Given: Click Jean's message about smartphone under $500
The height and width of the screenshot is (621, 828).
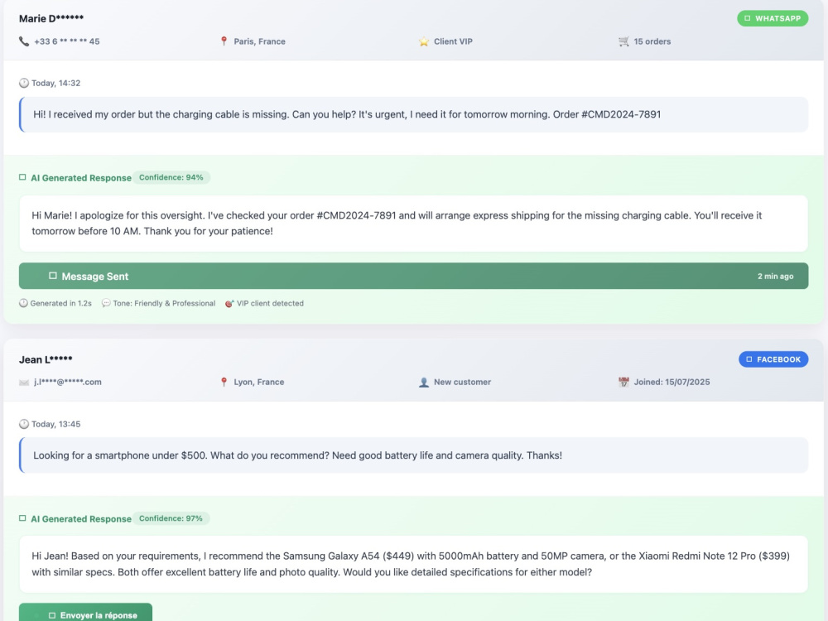Looking at the screenshot, I should (413, 455).
